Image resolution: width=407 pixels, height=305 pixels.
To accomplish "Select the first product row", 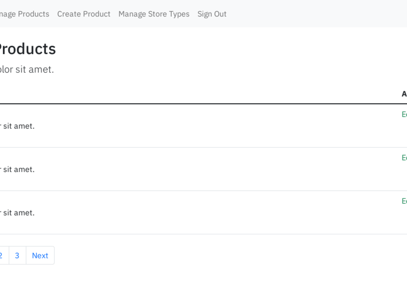I will (163, 125).
